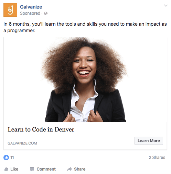This screenshot has height=174, width=171.
Task: Click the public globe audience icon
Action: pos(46,13)
